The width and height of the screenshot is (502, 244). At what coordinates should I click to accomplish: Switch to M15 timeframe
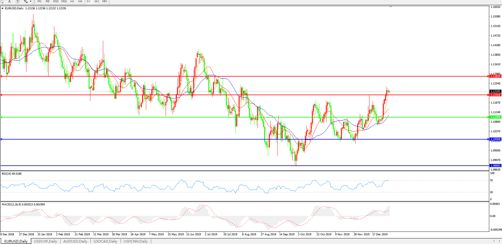coord(56,1)
